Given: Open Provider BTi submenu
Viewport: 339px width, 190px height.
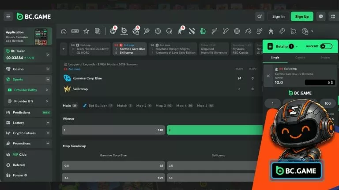Looking at the screenshot, I should pyautogui.click(x=28, y=101).
